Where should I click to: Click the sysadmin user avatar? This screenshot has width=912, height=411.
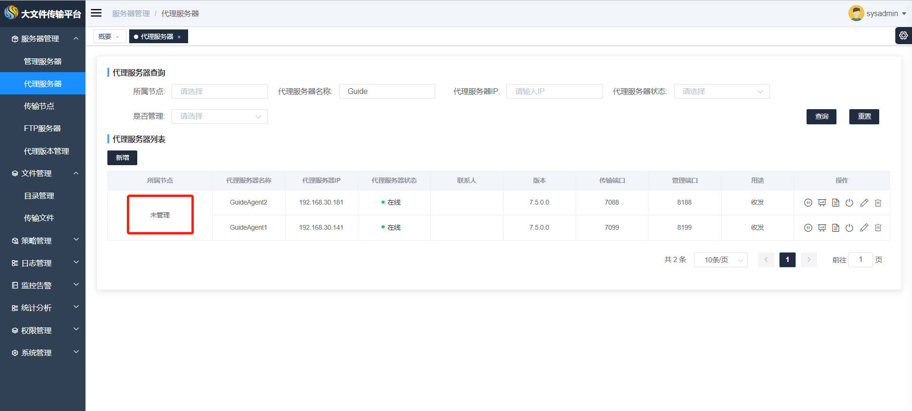pyautogui.click(x=856, y=13)
